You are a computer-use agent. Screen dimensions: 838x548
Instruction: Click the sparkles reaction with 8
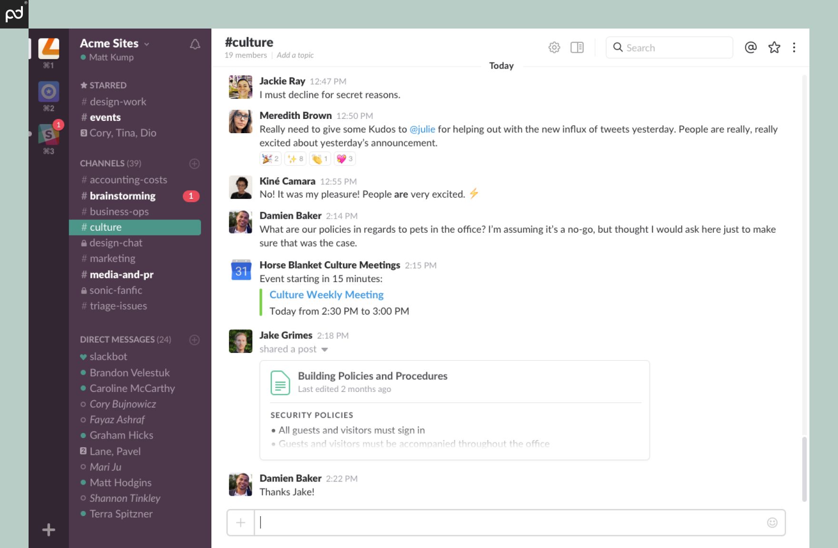295,159
